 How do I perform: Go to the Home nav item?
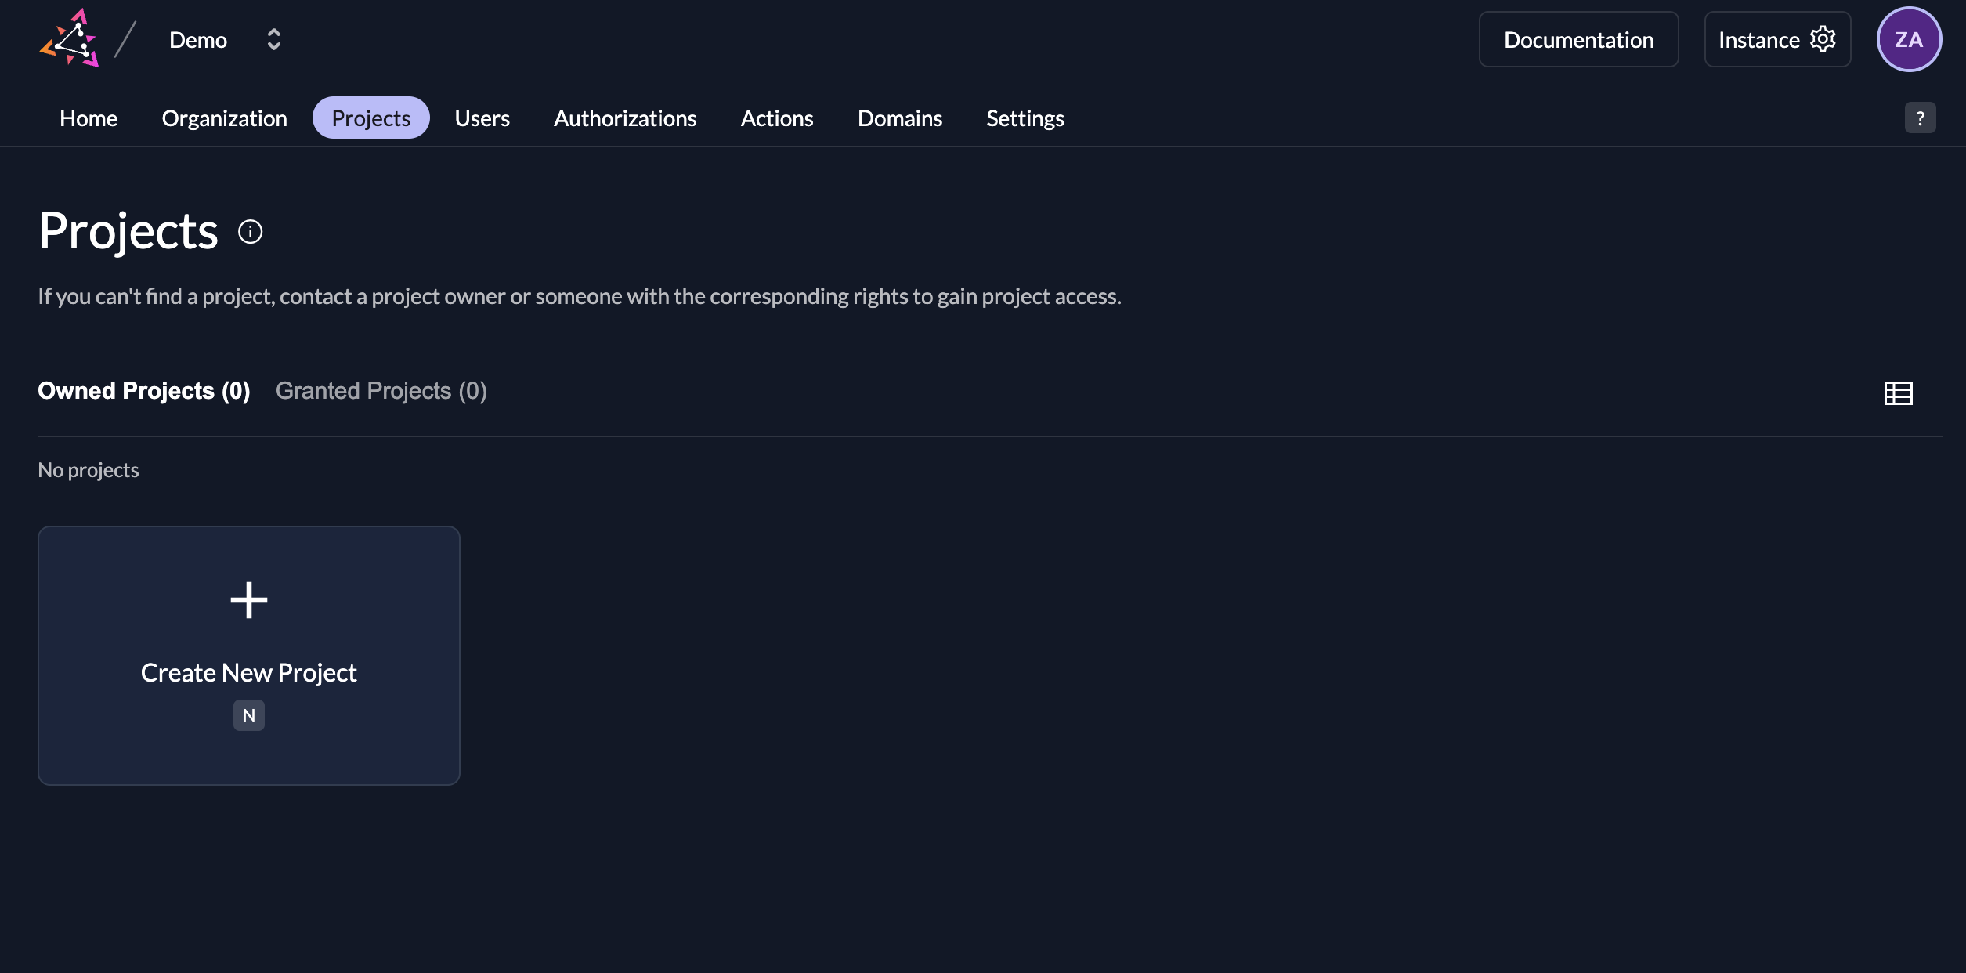tap(89, 118)
